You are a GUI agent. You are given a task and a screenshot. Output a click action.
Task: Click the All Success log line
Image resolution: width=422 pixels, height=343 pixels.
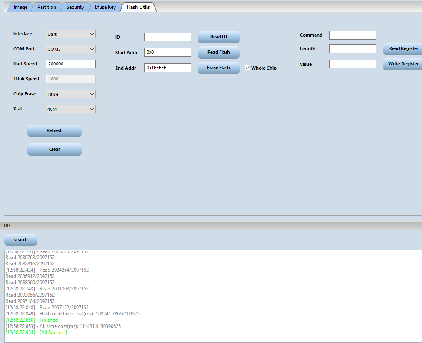pyautogui.click(x=36, y=333)
